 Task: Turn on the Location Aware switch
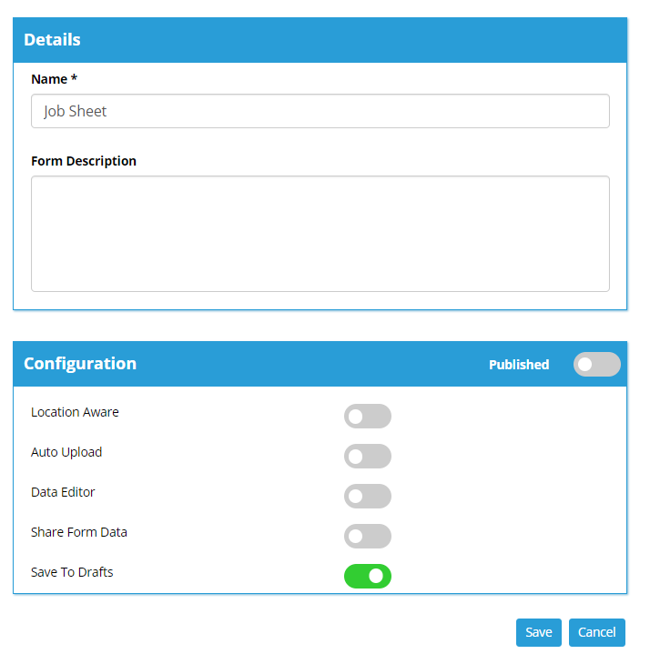368,416
